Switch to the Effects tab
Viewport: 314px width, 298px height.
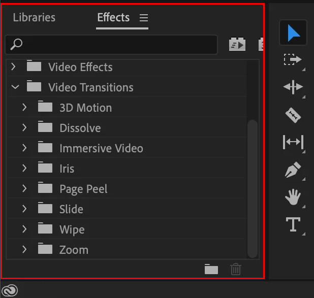(x=113, y=17)
